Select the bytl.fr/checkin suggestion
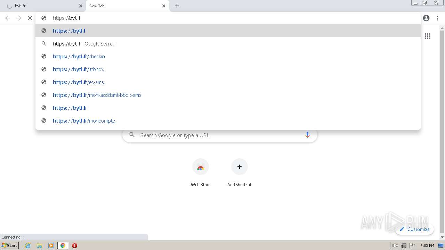The width and height of the screenshot is (445, 250). click(228, 56)
